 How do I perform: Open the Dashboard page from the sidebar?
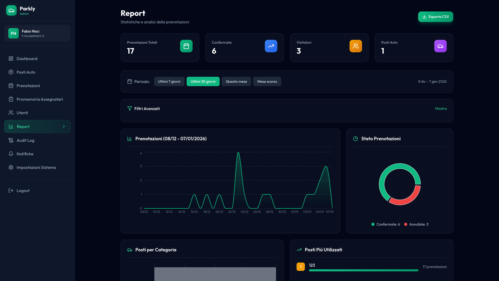pyautogui.click(x=27, y=59)
